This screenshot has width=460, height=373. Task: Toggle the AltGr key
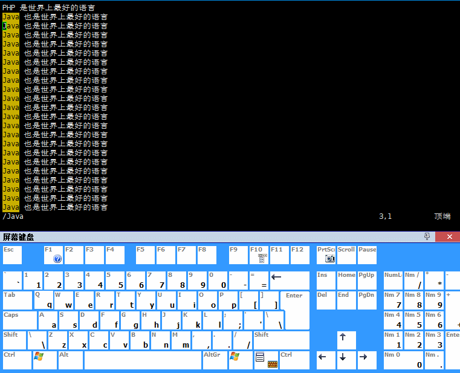click(x=215, y=360)
